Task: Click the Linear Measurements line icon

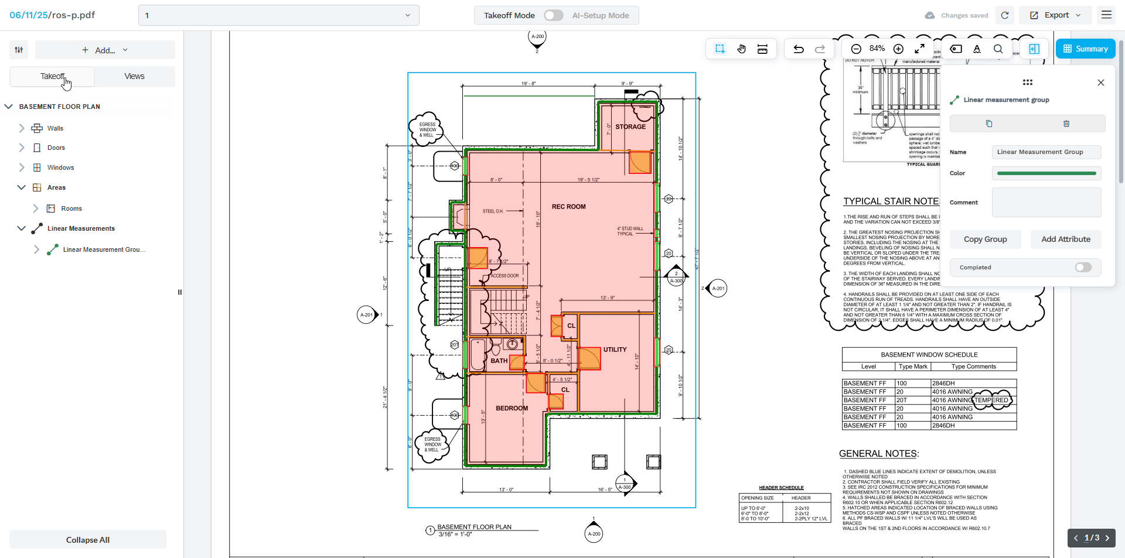Action: point(37,228)
